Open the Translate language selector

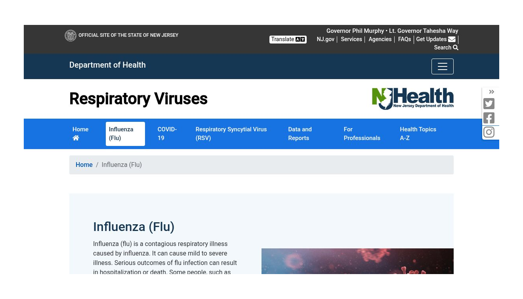tap(288, 40)
